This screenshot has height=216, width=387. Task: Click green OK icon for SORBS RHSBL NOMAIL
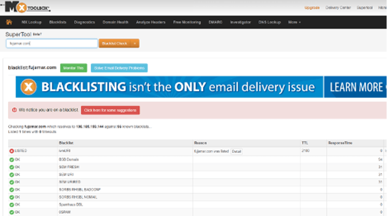pos(12,197)
